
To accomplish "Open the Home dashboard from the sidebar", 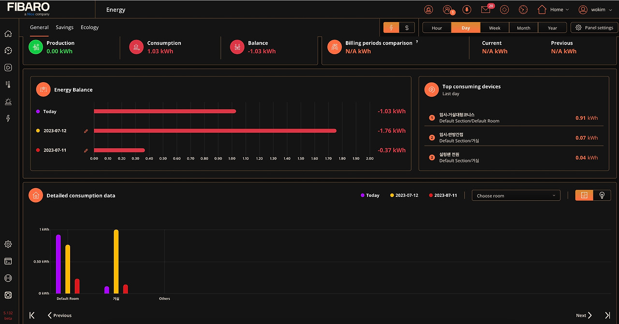I will 8,34.
